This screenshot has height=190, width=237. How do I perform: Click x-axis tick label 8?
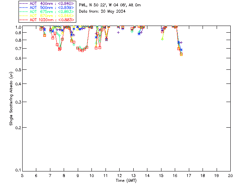pos(64,176)
